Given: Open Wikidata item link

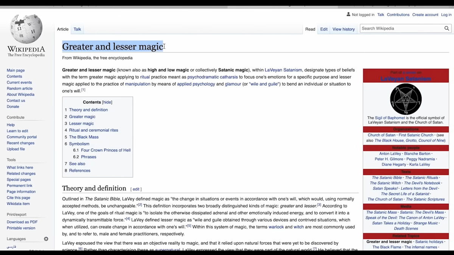Looking at the screenshot, I should [18, 204].
